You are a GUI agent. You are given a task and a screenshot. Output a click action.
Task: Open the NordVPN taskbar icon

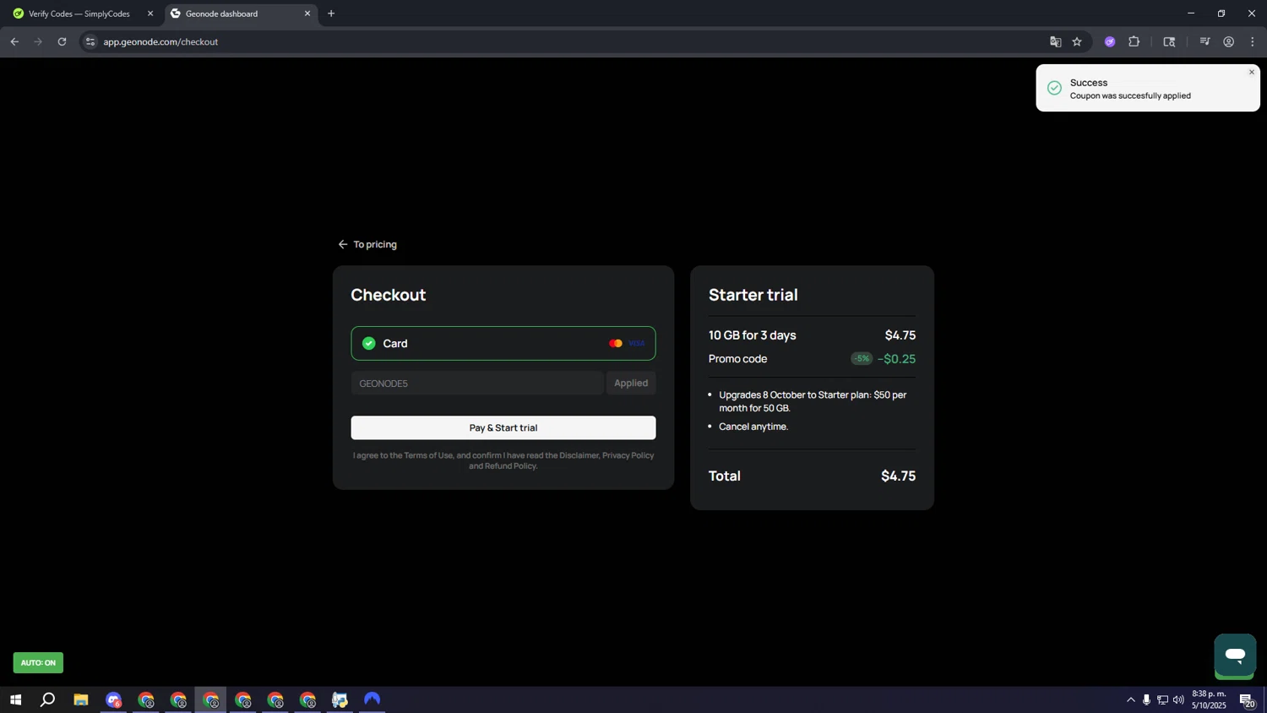click(372, 699)
